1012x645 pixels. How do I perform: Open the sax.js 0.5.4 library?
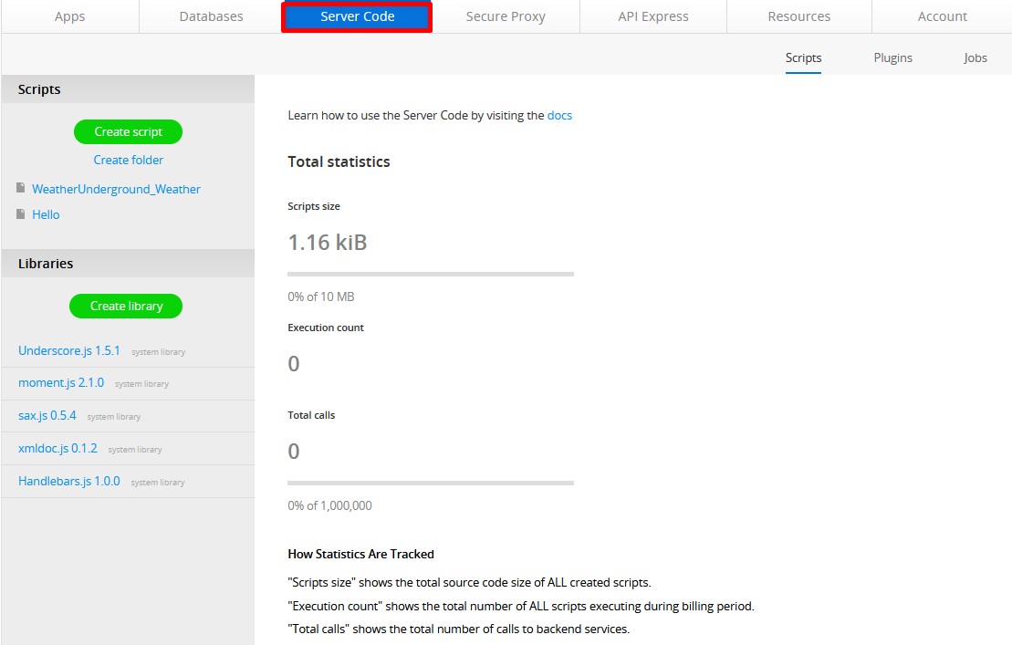pyautogui.click(x=47, y=416)
